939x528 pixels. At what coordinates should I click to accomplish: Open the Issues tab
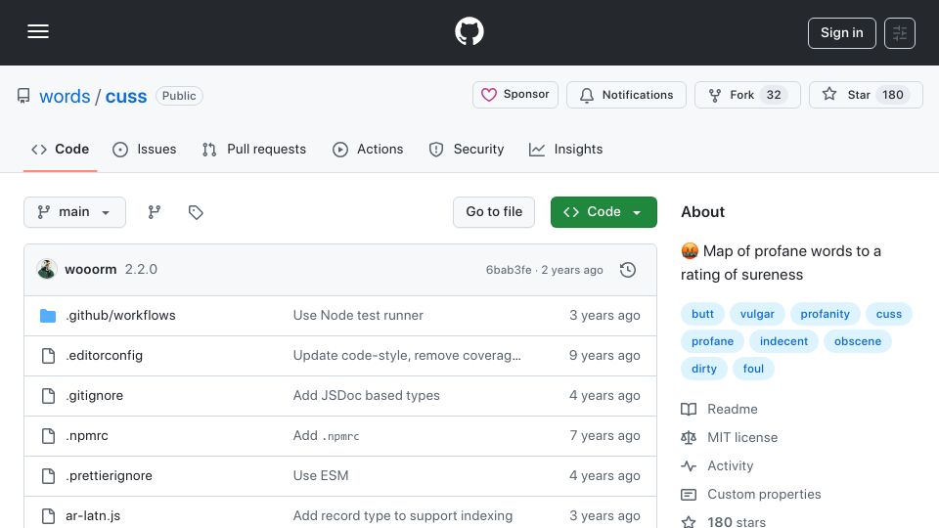point(145,149)
